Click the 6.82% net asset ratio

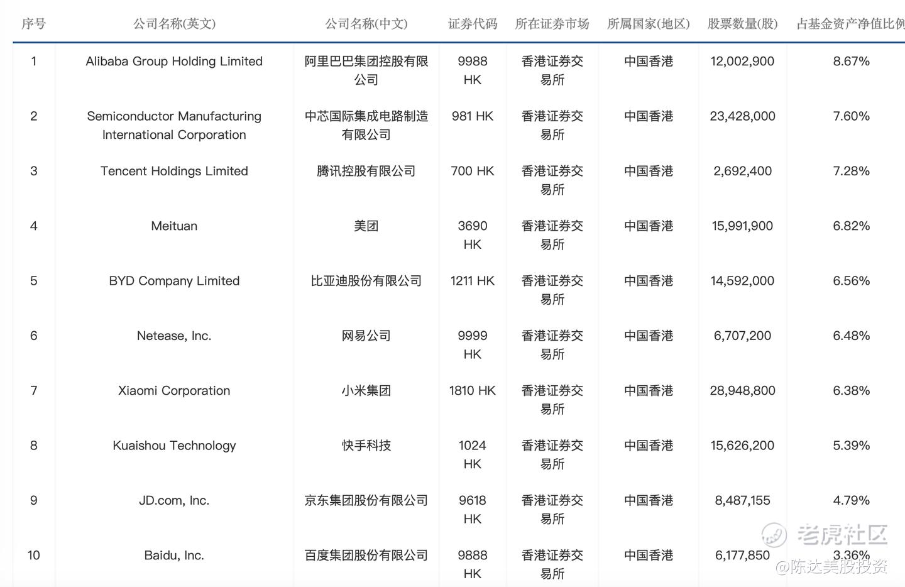852,226
